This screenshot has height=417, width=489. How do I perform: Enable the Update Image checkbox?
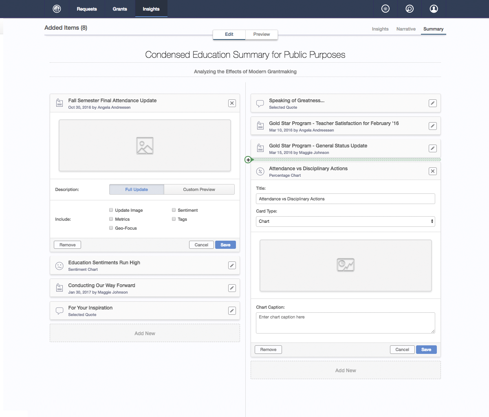(111, 210)
